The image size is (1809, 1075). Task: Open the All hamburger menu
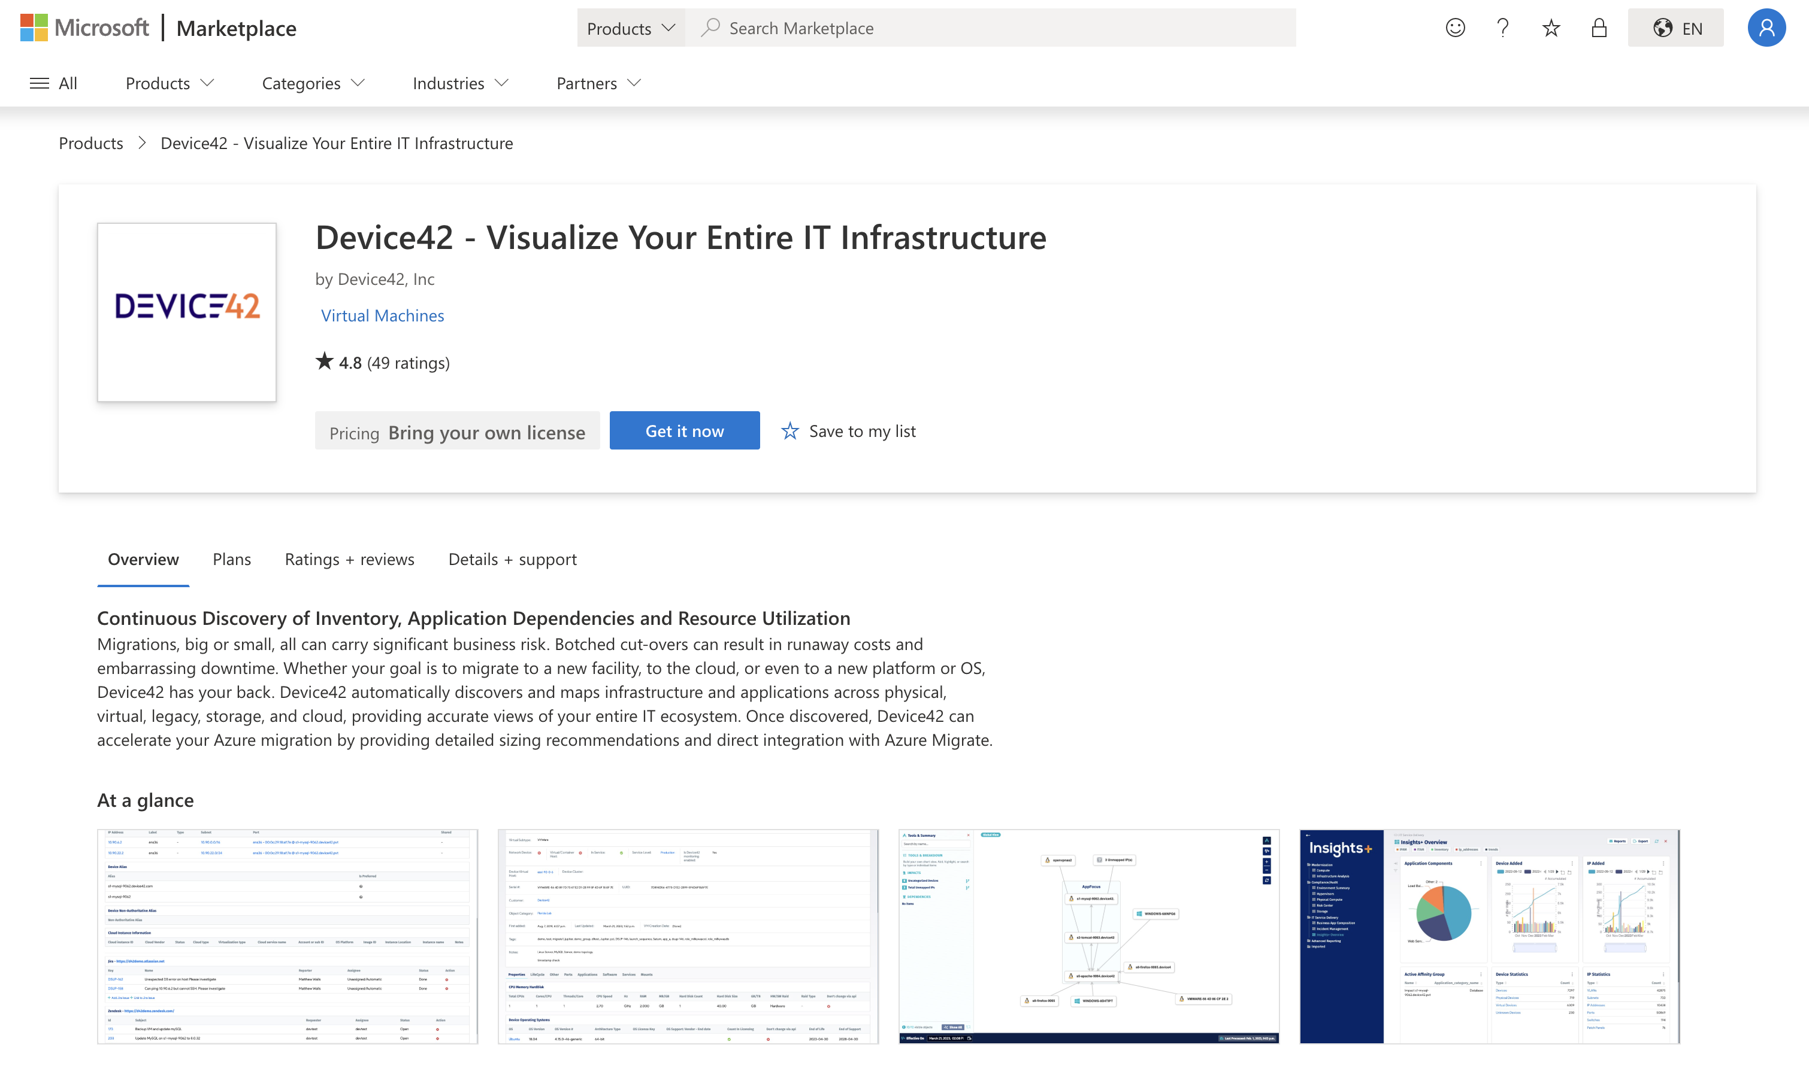pos(53,83)
